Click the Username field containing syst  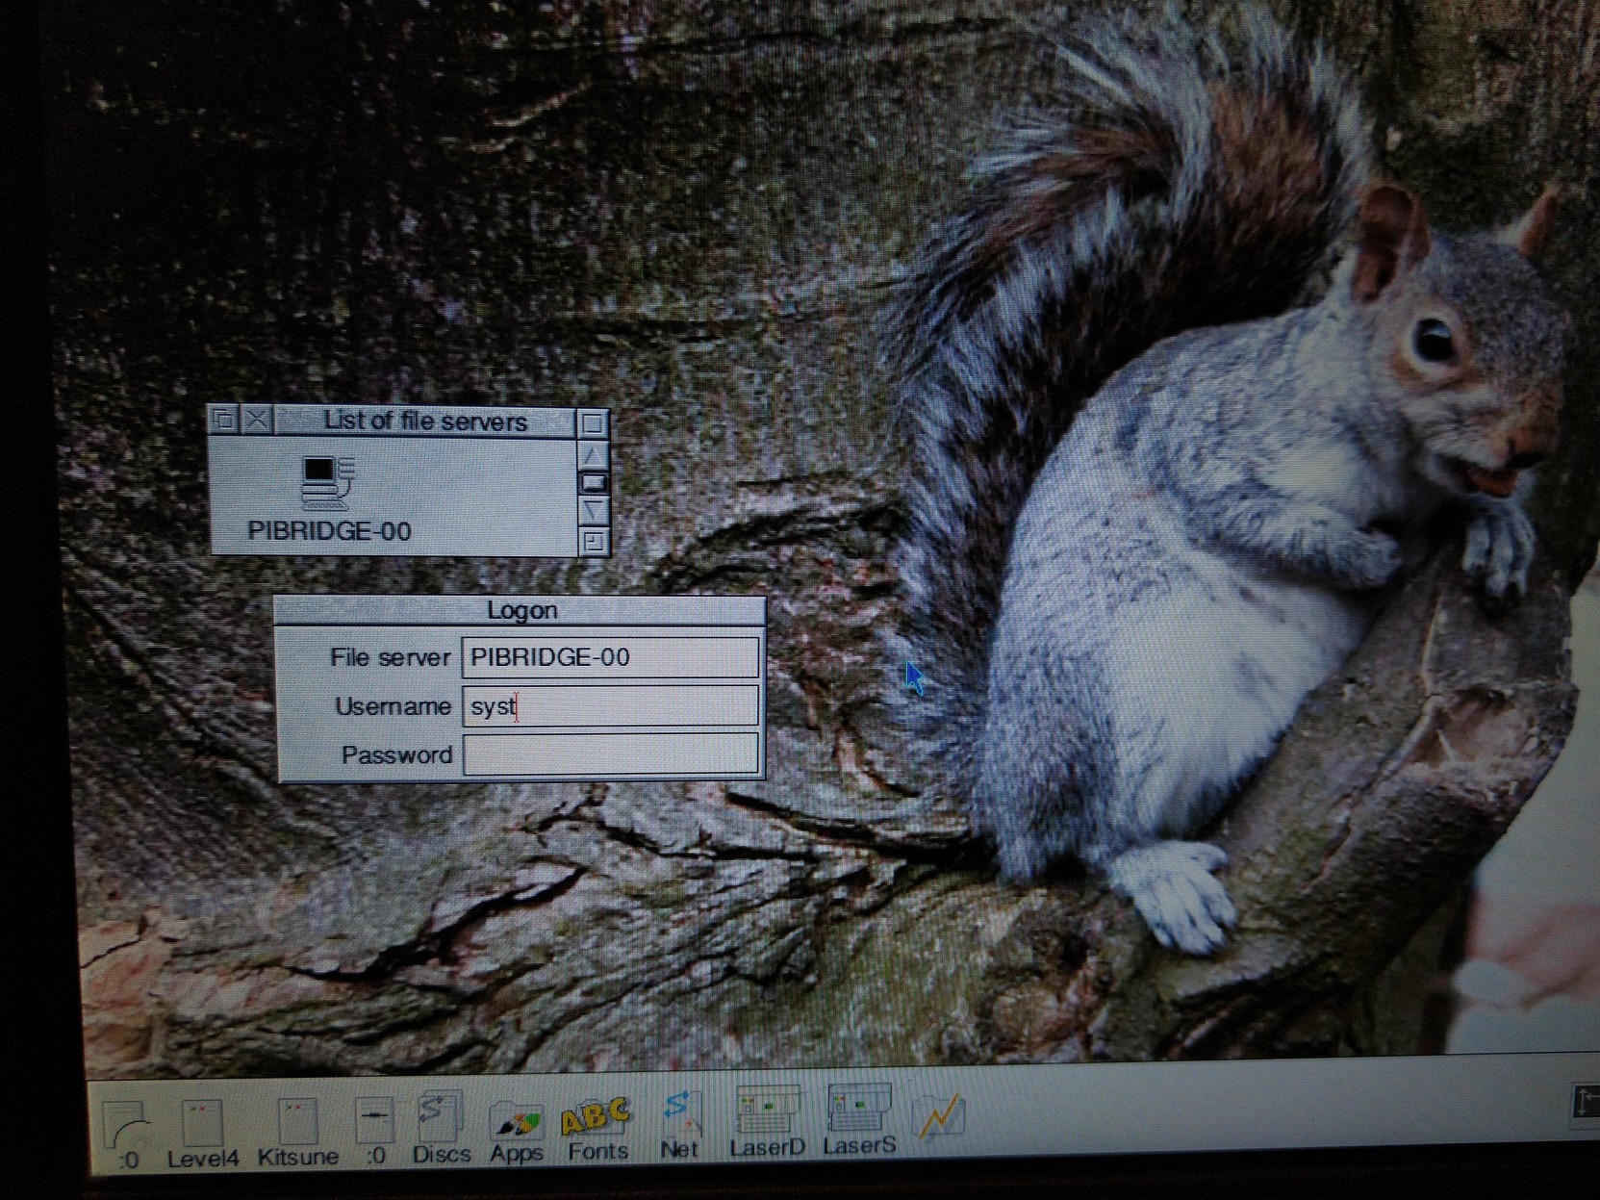(610, 706)
